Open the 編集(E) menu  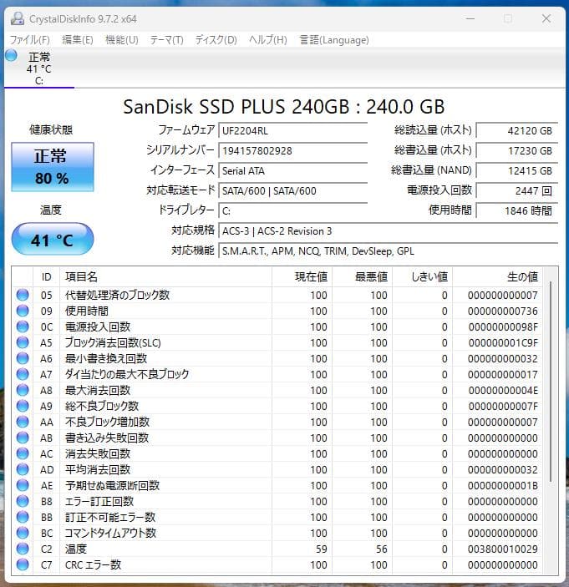[78, 40]
